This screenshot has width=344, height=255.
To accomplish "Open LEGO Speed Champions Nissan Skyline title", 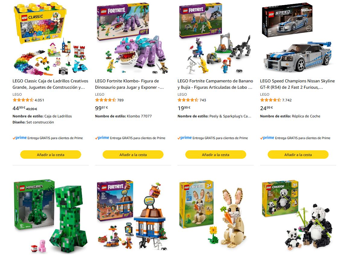I will point(298,84).
